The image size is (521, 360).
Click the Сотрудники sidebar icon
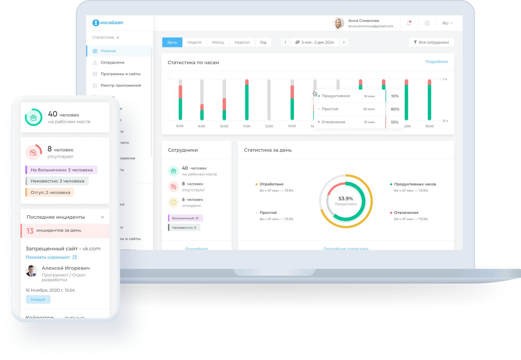click(95, 62)
